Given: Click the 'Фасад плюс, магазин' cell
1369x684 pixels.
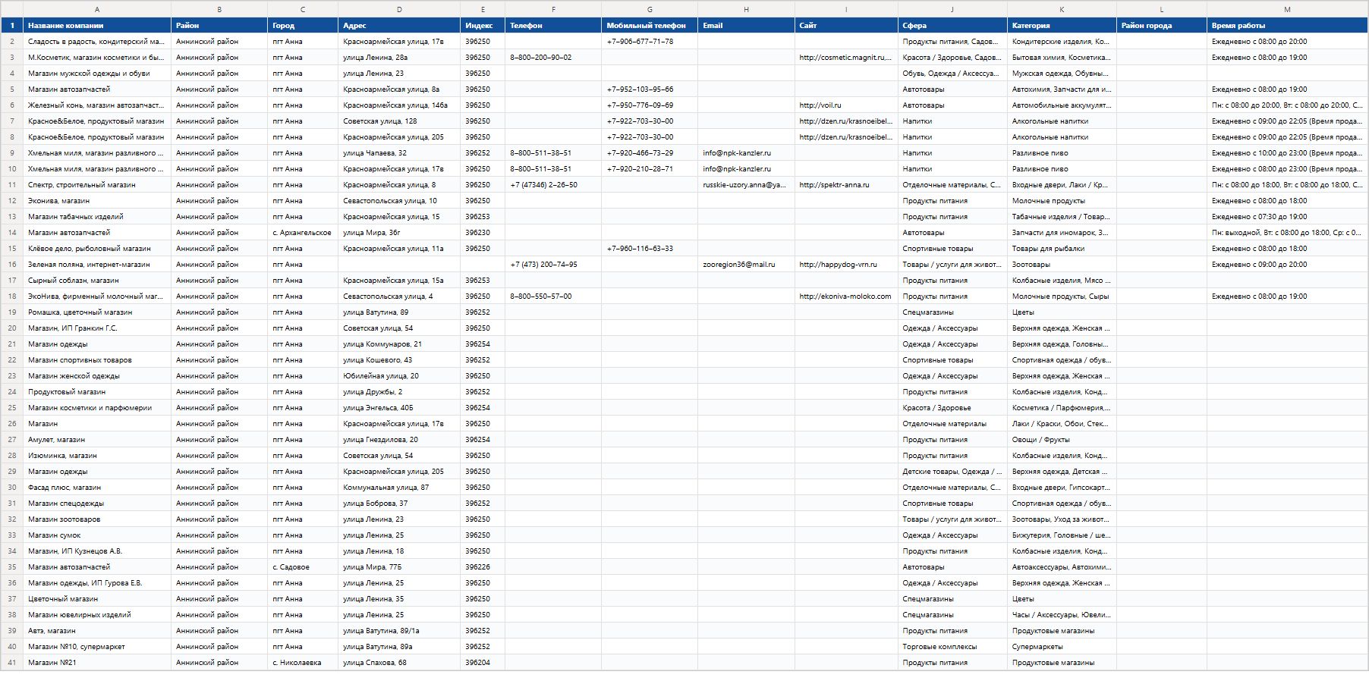Looking at the screenshot, I should (97, 487).
